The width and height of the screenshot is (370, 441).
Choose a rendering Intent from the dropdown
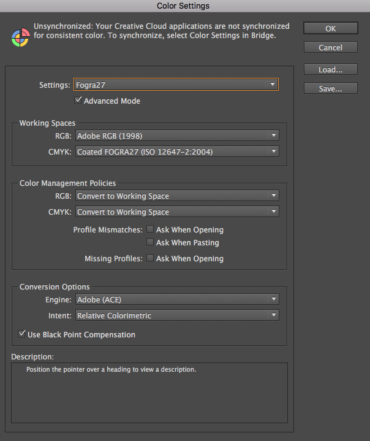176,316
